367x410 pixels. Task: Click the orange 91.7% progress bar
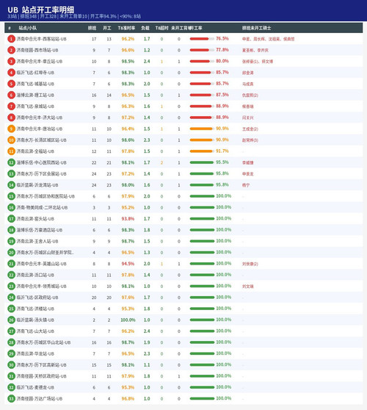pyautogui.click(x=202, y=151)
